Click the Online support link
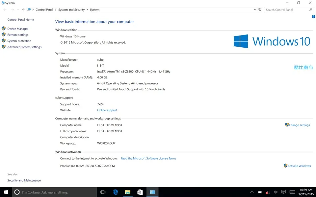The image size is (316, 197). (x=107, y=110)
